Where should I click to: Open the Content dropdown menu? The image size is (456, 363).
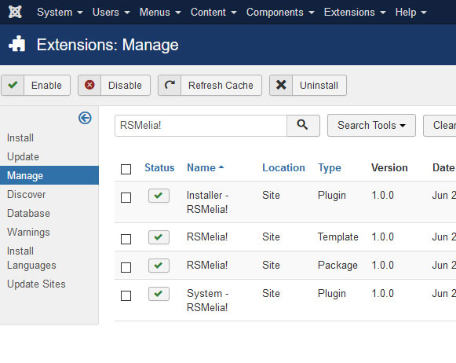(213, 13)
